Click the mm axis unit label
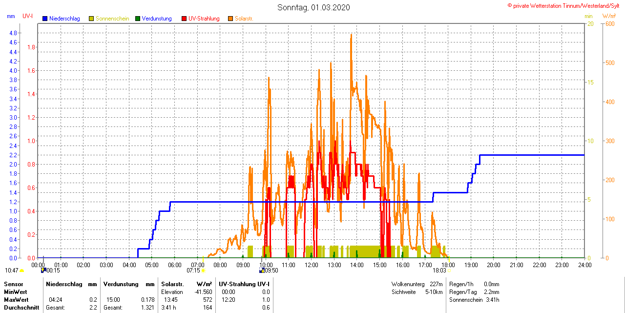 [x=11, y=16]
